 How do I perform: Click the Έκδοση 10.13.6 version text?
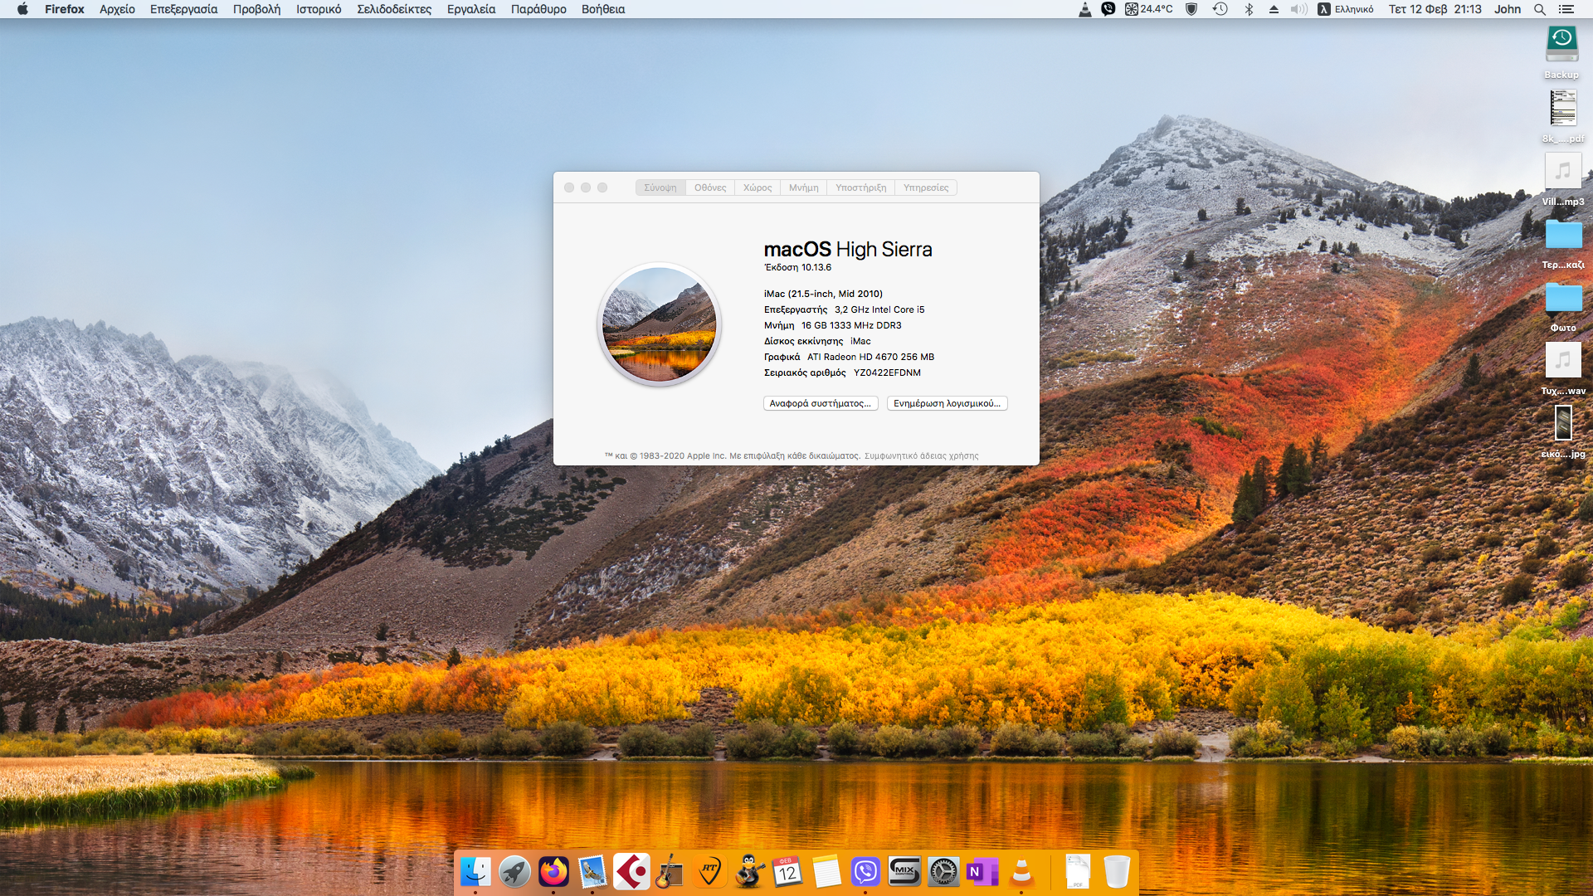tap(797, 268)
